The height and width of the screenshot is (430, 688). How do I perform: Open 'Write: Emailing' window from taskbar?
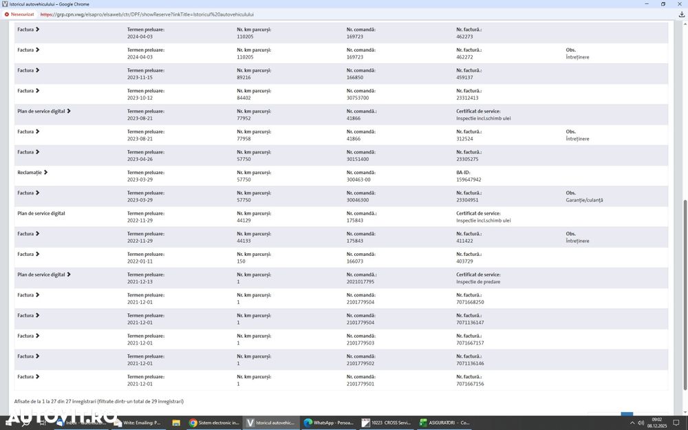click(138, 423)
